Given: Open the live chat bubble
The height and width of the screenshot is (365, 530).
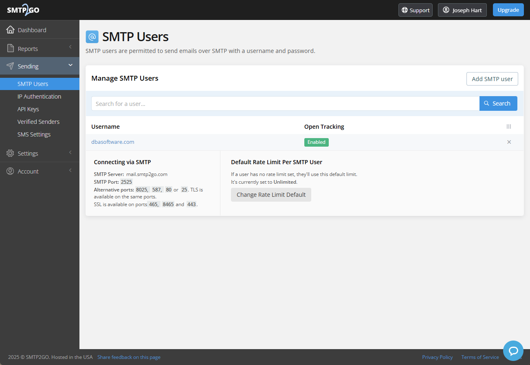Looking at the screenshot, I should click(x=513, y=351).
